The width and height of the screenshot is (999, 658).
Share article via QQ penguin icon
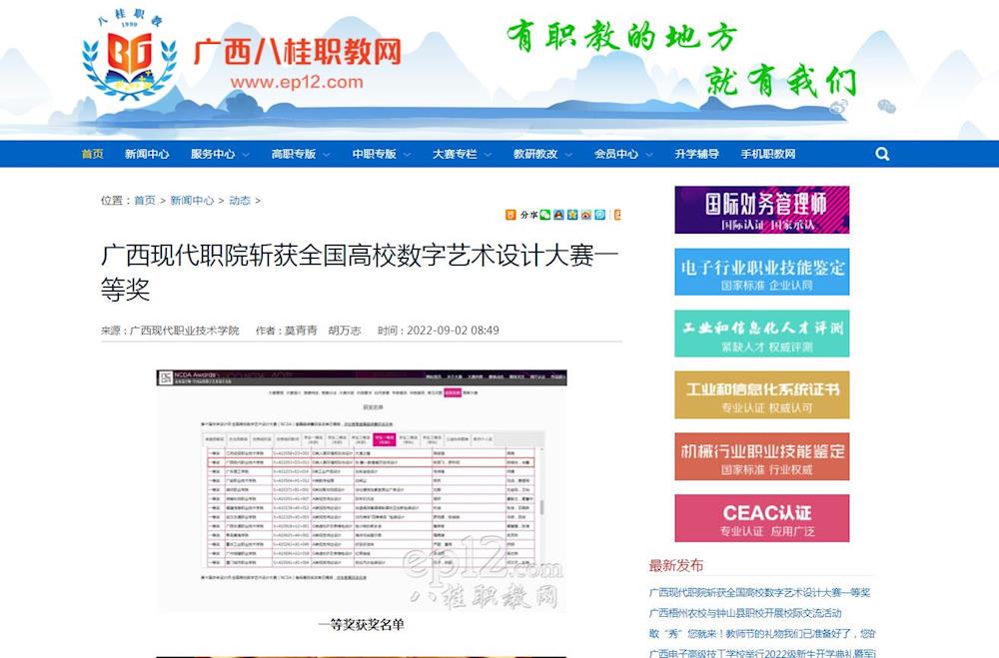pyautogui.click(x=558, y=215)
